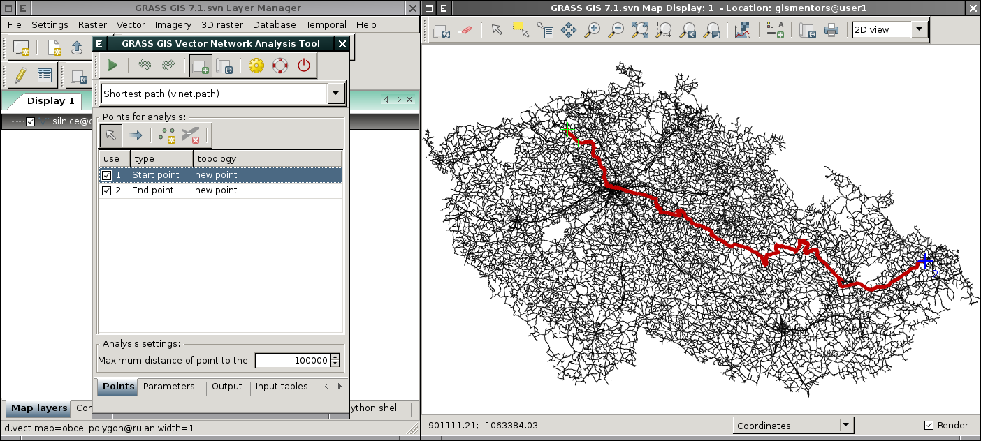
Task: Click the redo arrow in the Network Analysis Tool
Action: 168,66
